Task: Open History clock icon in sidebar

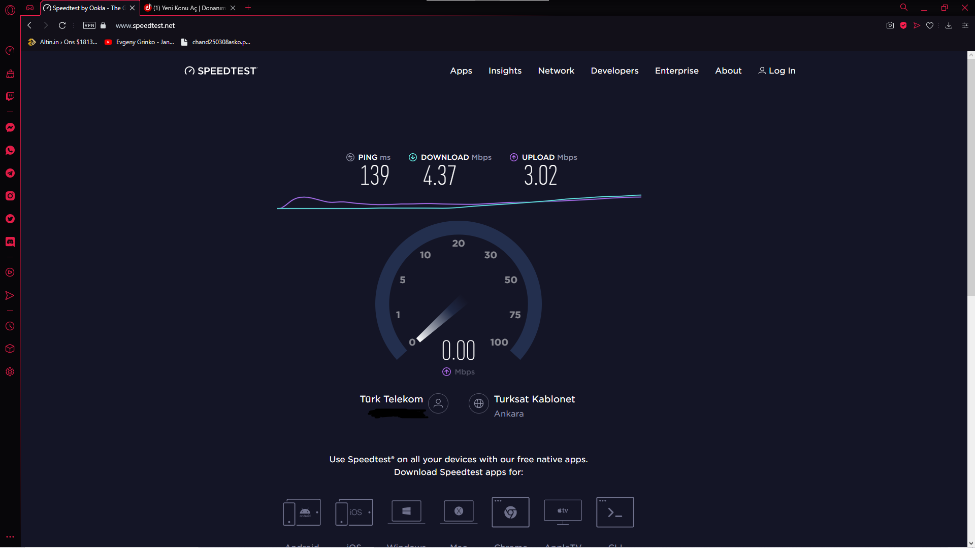Action: point(10,326)
